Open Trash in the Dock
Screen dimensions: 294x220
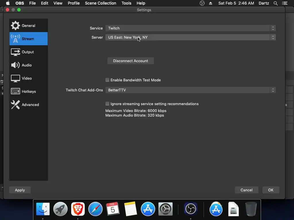(x=251, y=209)
